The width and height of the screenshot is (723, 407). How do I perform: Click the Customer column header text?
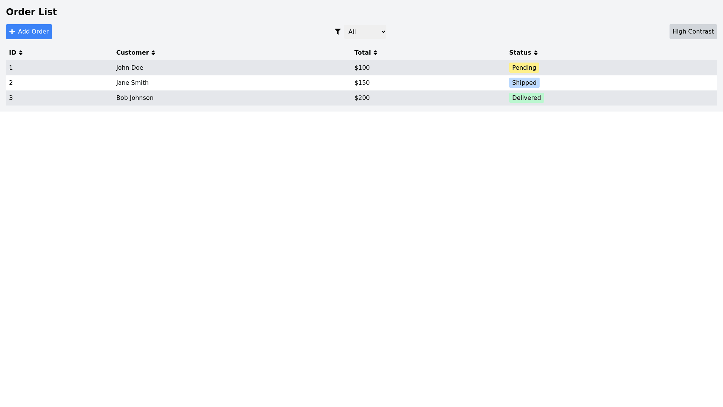(x=132, y=53)
